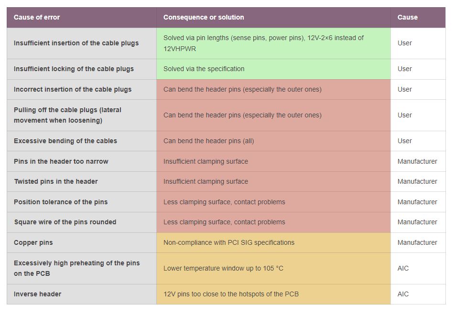The height and width of the screenshot is (314, 454).
Task: Click the 'Cause of error' column header
Action: [x=82, y=17]
